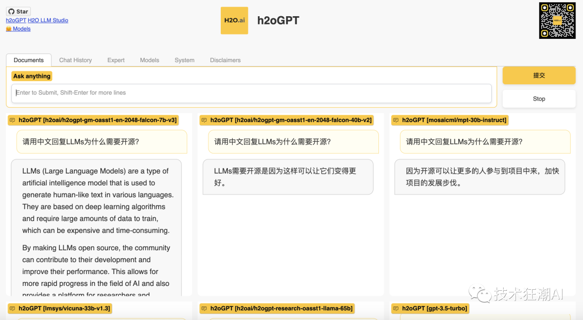Screen dimensions: 583x320
Task: Switch to the Models tab
Action: click(150, 60)
